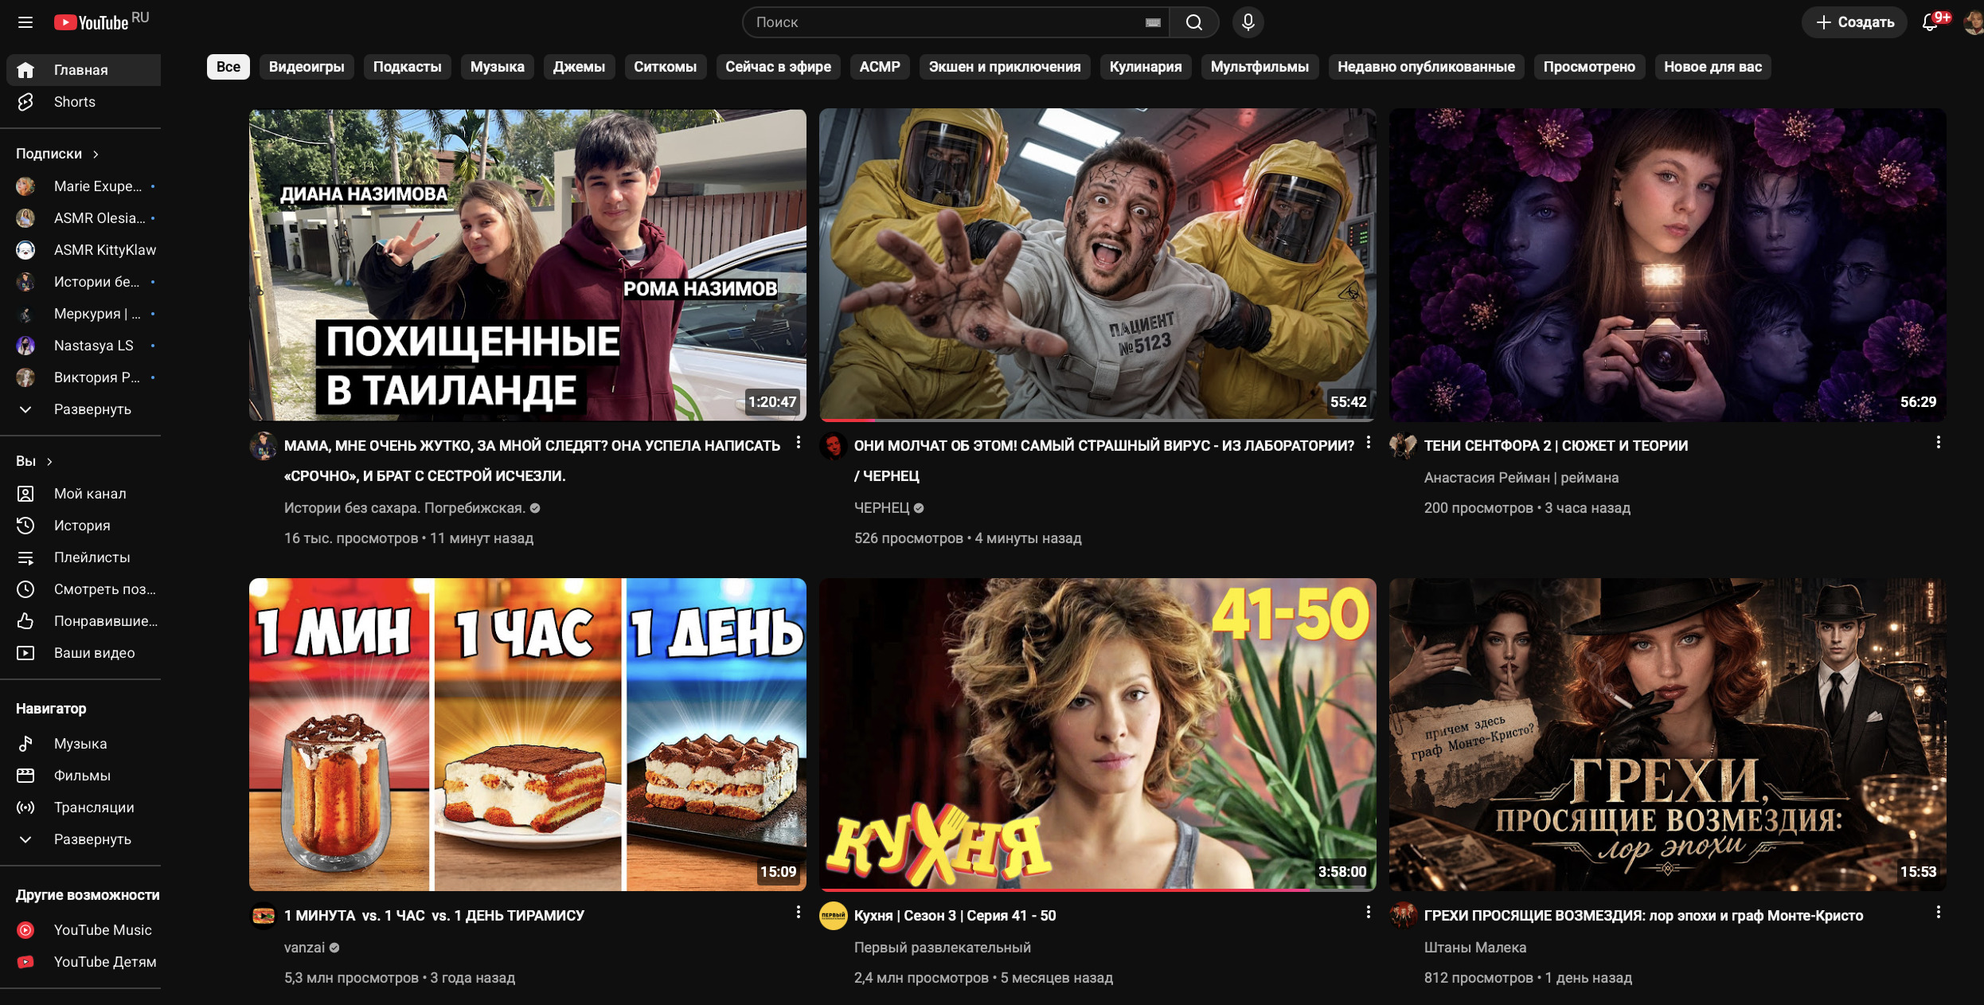This screenshot has height=1005, width=1984.
Task: Click the search magnifier button
Action: click(1193, 22)
